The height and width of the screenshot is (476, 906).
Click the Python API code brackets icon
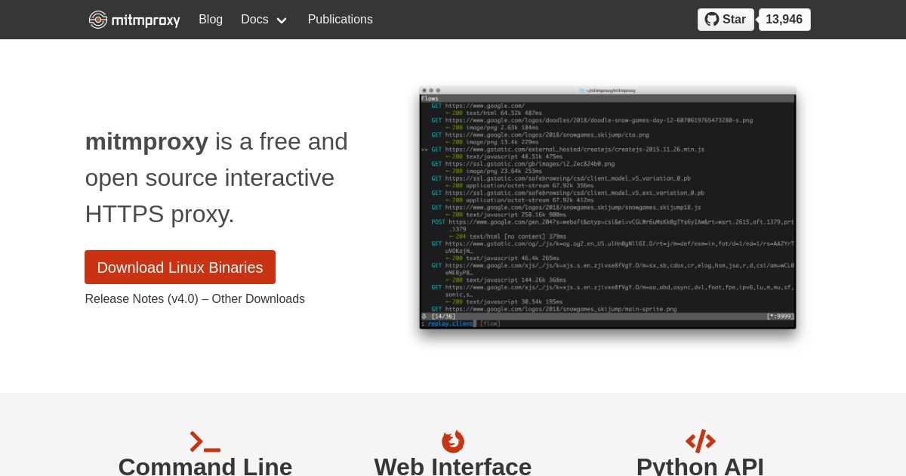701,441
